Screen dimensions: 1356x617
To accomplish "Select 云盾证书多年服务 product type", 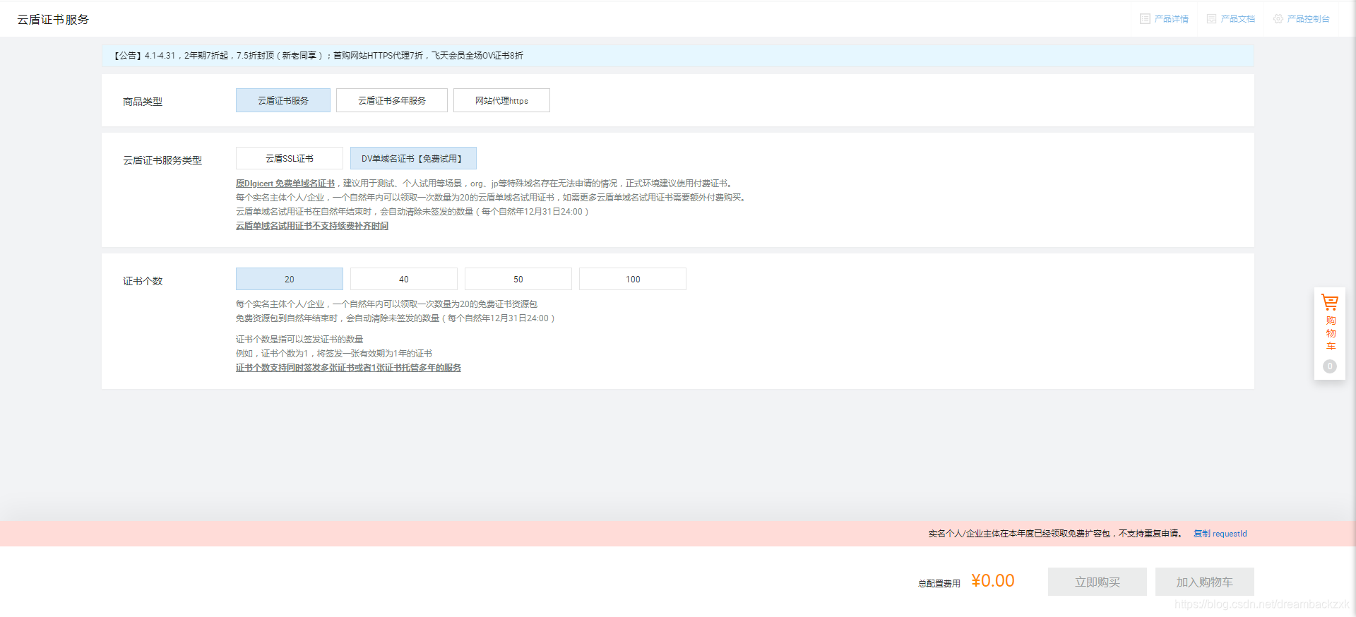I will click(392, 100).
